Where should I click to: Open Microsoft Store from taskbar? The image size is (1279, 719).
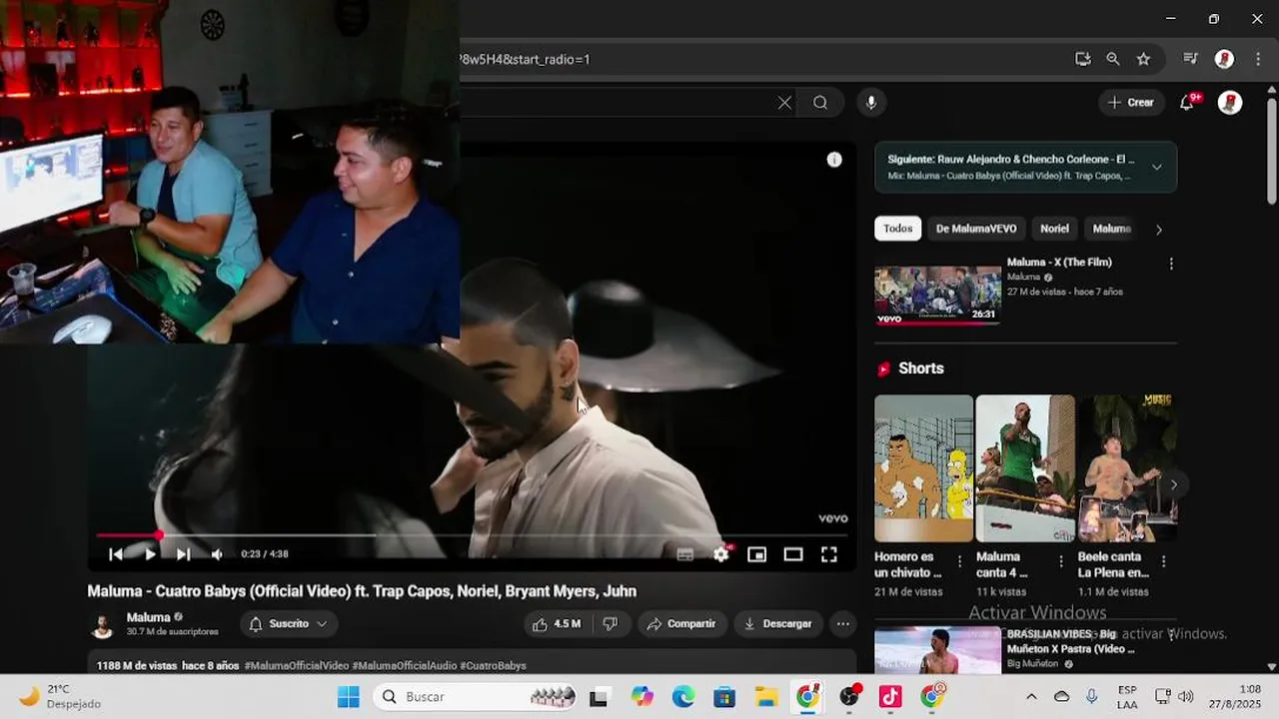click(x=724, y=697)
